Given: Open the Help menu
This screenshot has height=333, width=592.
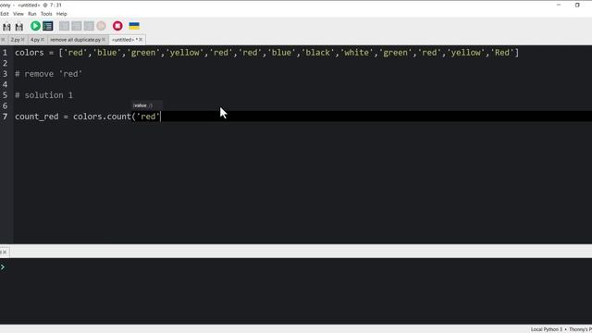Looking at the screenshot, I should coord(62,14).
